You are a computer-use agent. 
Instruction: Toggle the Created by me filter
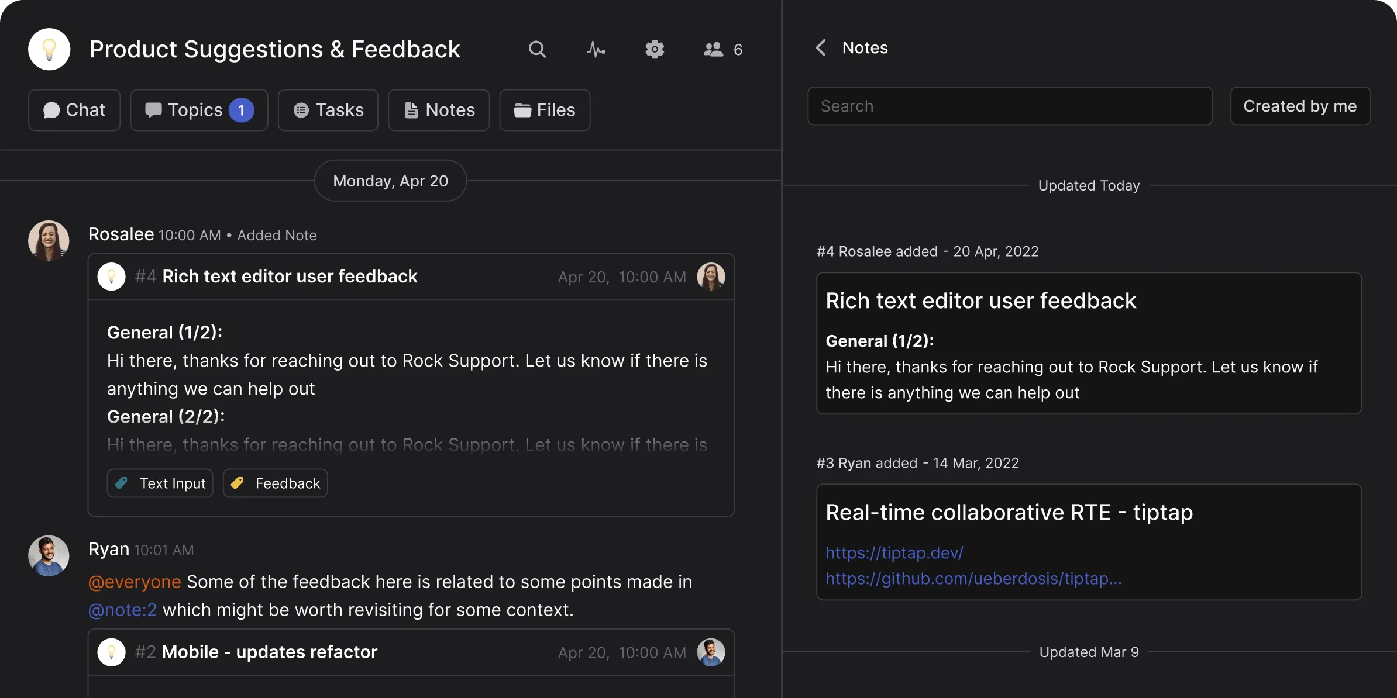pyautogui.click(x=1300, y=106)
